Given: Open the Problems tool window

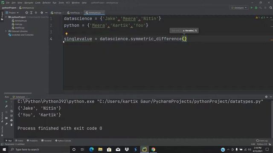Looking at the screenshot, I should pyautogui.click(x=32, y=141).
